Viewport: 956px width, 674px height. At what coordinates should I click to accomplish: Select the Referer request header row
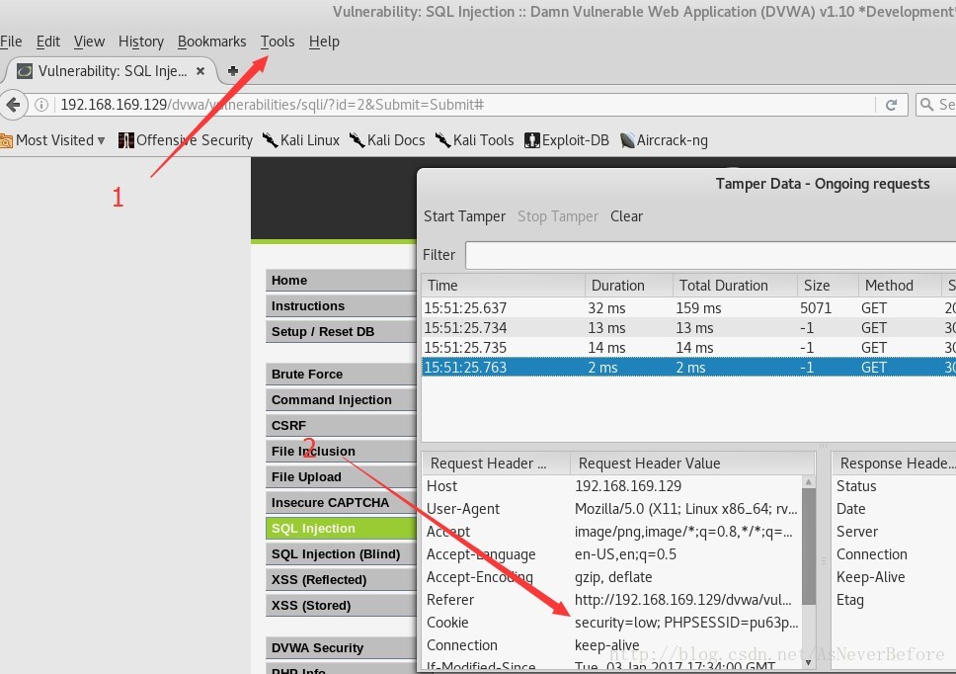(612, 600)
